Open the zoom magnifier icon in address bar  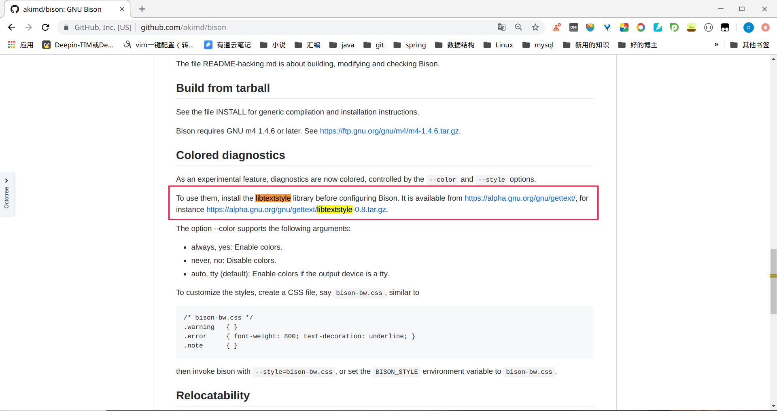pos(518,27)
